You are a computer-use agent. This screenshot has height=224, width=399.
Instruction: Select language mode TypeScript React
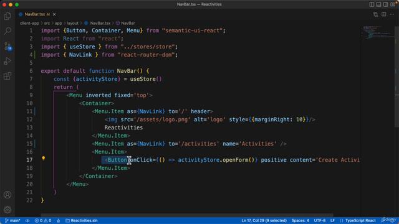pos(360,220)
